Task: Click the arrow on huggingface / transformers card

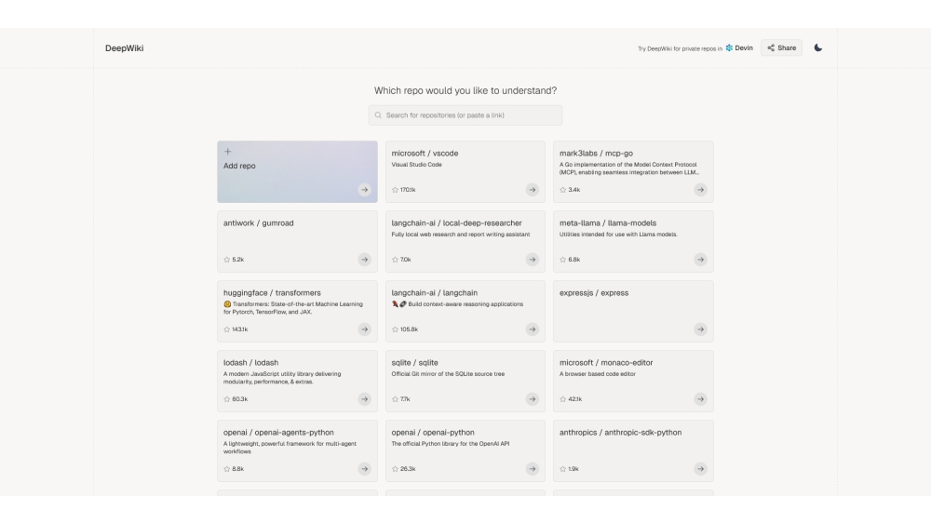Action: [364, 329]
